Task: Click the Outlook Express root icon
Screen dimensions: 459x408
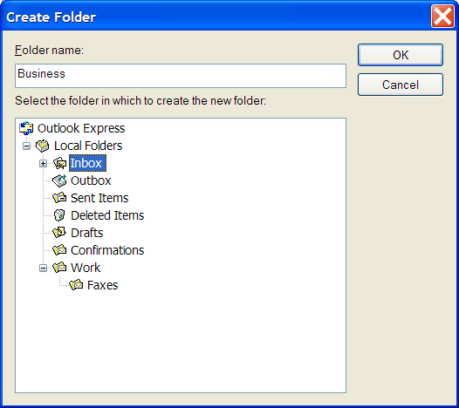Action: point(26,128)
